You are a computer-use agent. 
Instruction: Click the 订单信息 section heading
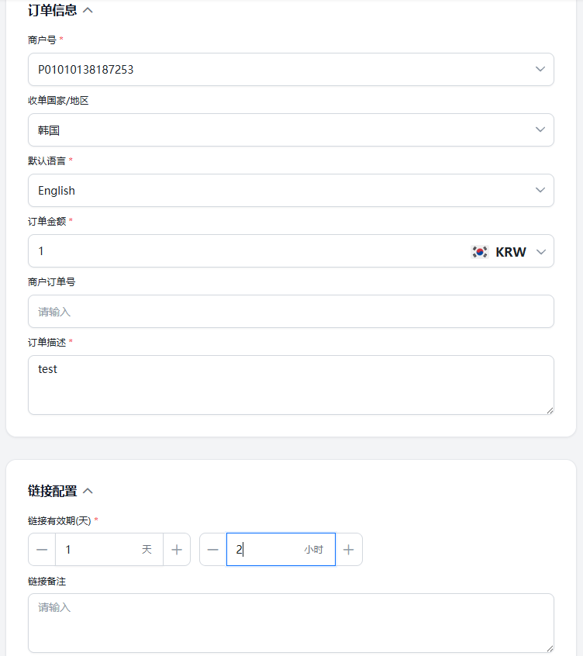coord(53,11)
